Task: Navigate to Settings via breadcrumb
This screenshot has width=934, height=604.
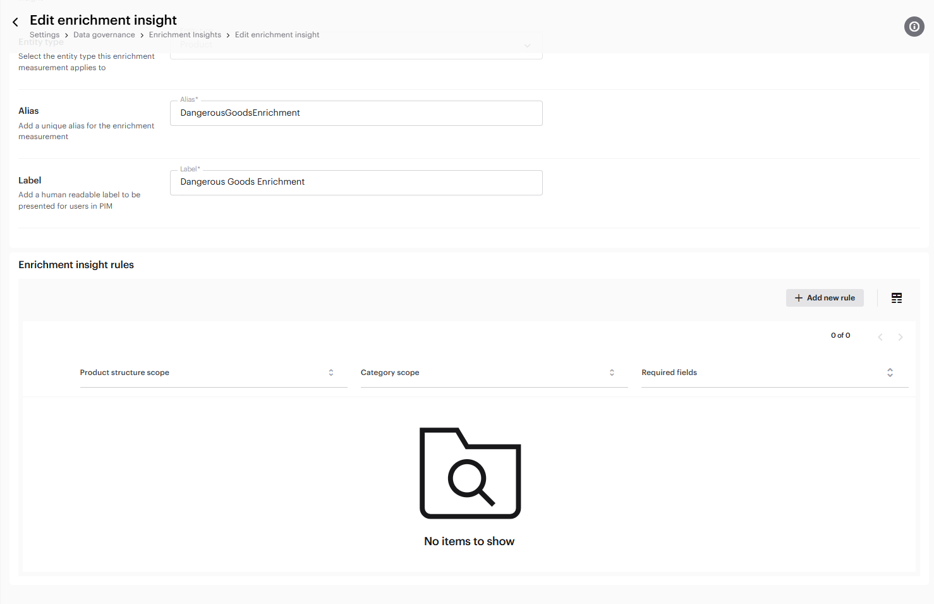Action: (x=44, y=35)
